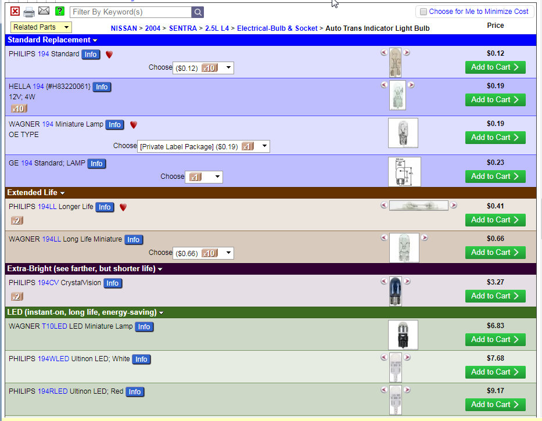Add the $3.27 PHILIPS 194CV to cart

[x=496, y=296]
